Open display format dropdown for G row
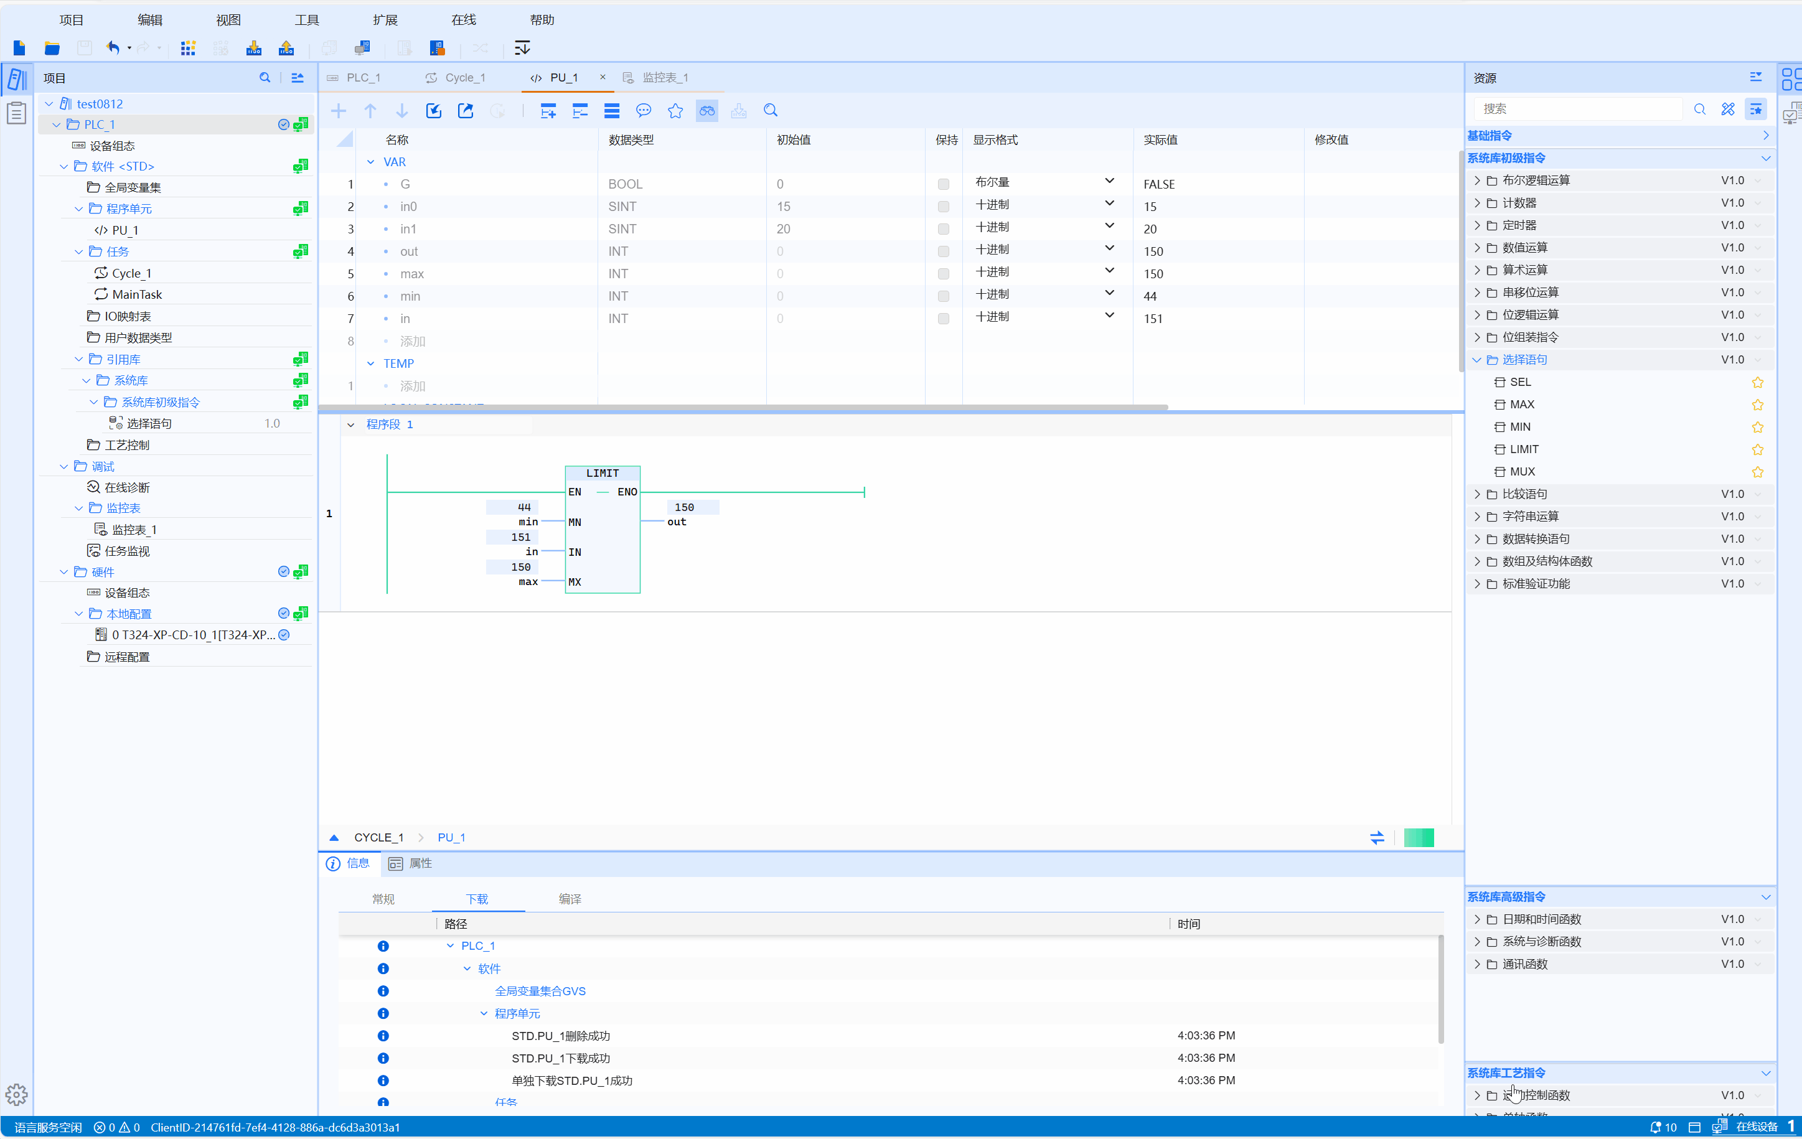This screenshot has height=1139, width=1802. (1109, 182)
